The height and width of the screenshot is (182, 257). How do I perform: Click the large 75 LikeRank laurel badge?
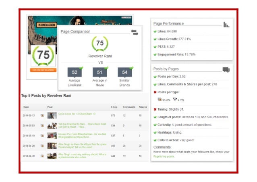(x=43, y=56)
